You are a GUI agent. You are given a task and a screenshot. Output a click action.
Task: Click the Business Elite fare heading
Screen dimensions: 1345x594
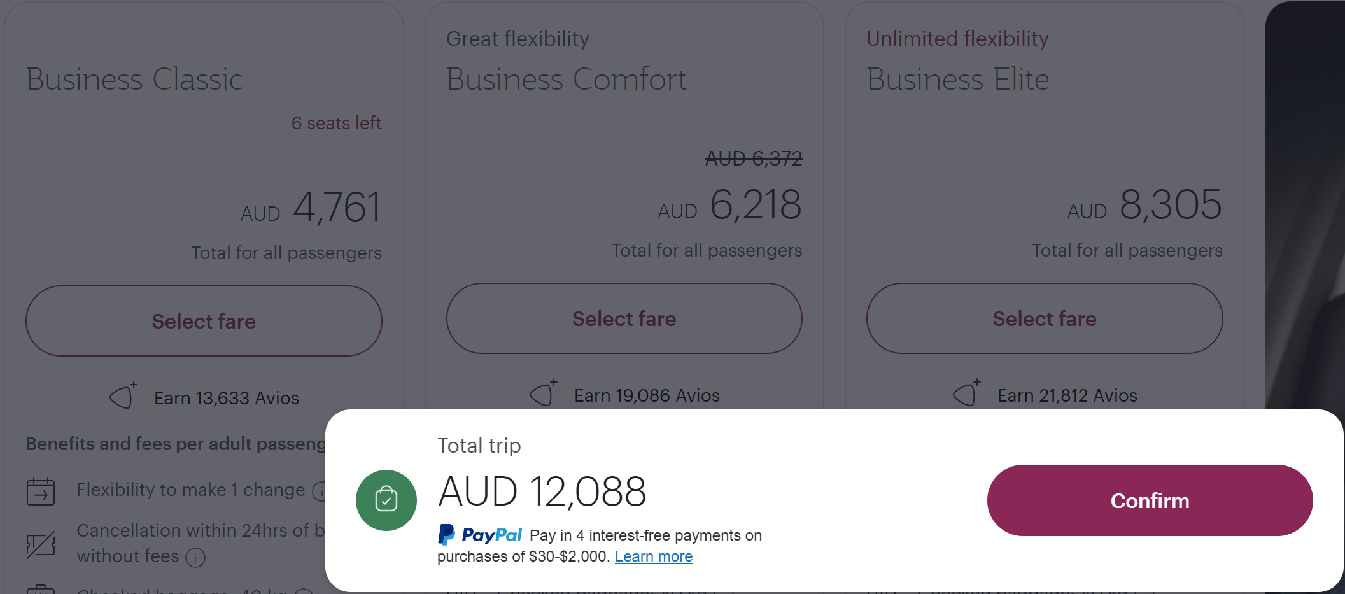tap(958, 80)
